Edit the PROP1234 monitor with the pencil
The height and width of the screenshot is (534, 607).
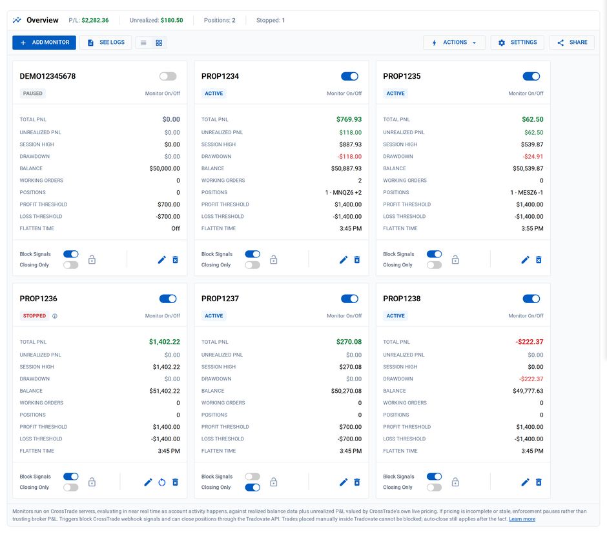[x=344, y=260]
